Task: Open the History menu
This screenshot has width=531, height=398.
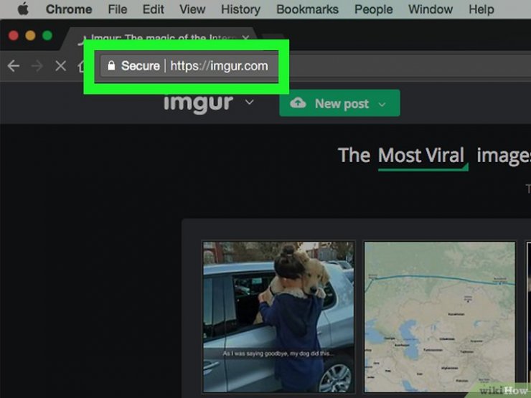Action: pos(240,9)
